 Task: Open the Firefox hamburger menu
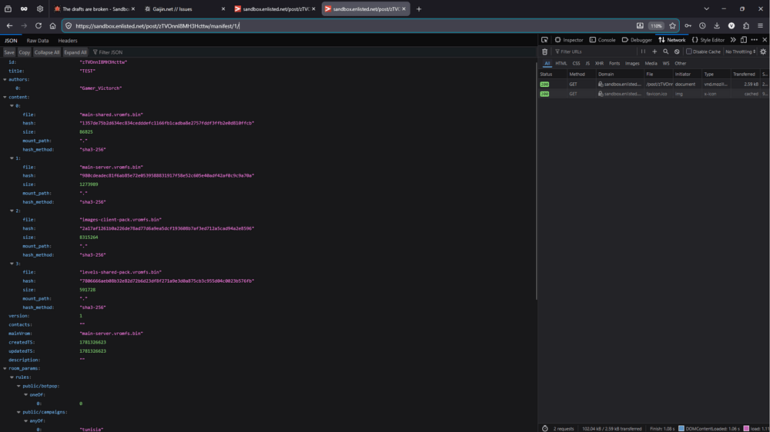pyautogui.click(x=760, y=26)
